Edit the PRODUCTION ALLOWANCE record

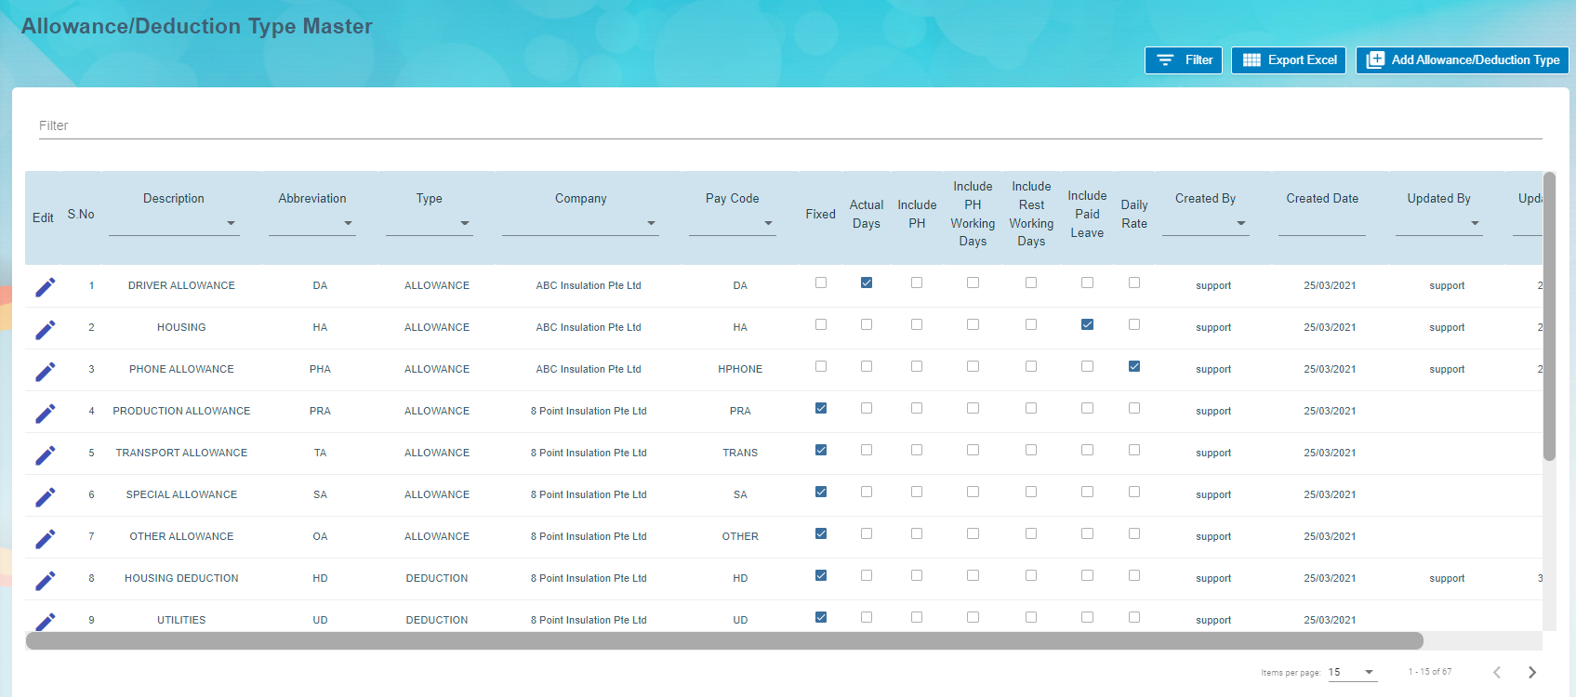point(45,413)
